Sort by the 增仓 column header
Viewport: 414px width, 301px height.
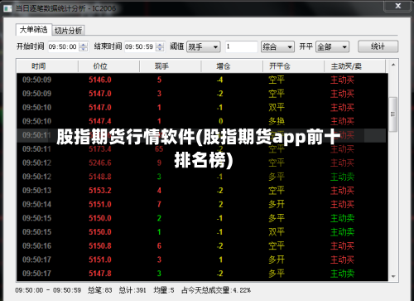pyautogui.click(x=232, y=66)
